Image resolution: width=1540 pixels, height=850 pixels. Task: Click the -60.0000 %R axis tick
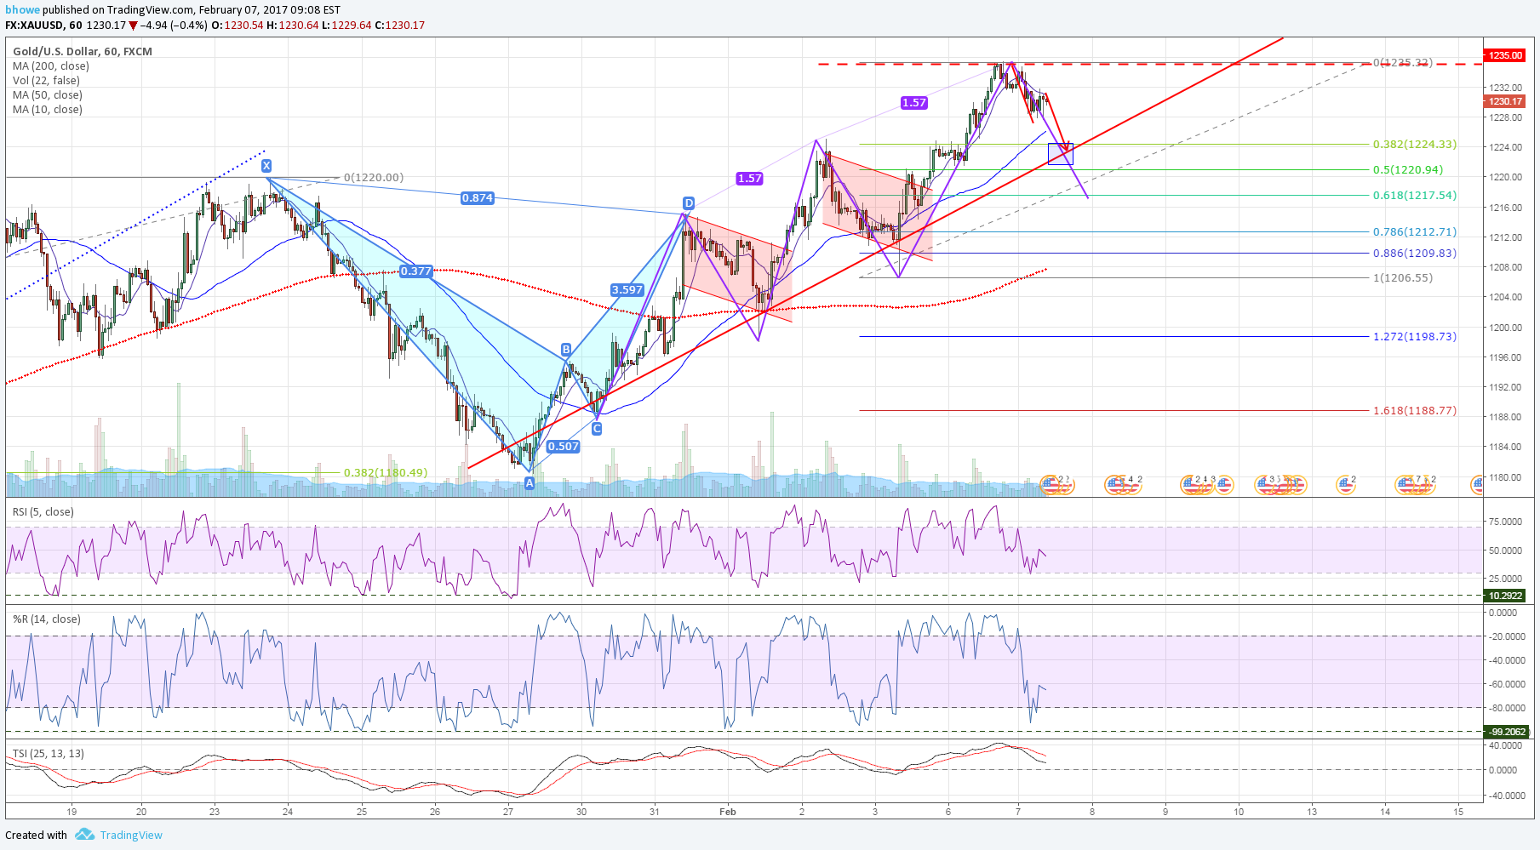coord(1505,684)
